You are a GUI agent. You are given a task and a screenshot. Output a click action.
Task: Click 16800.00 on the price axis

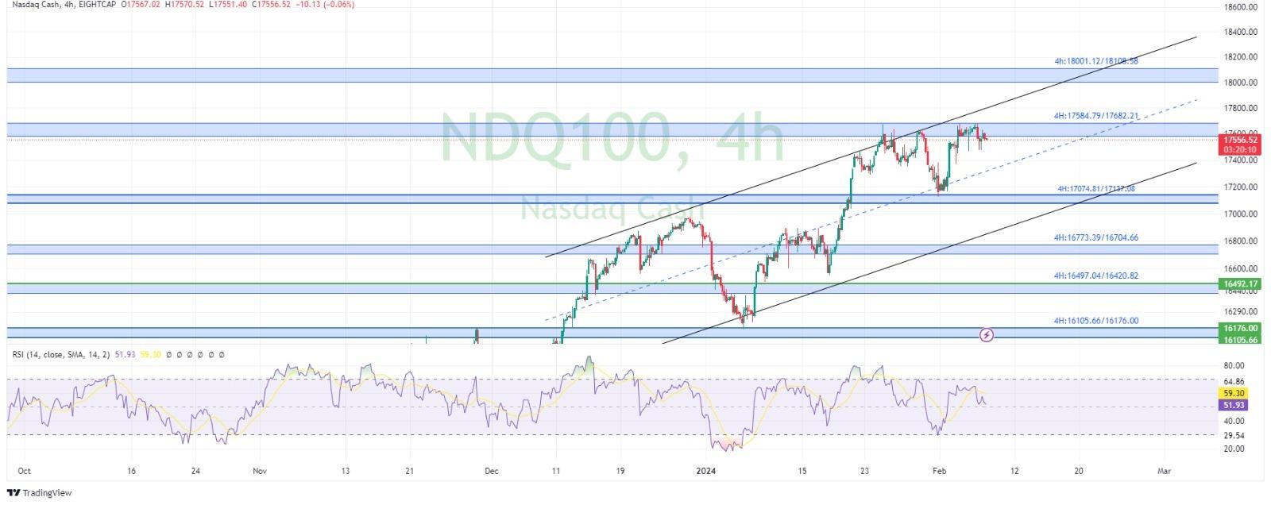pos(1242,241)
